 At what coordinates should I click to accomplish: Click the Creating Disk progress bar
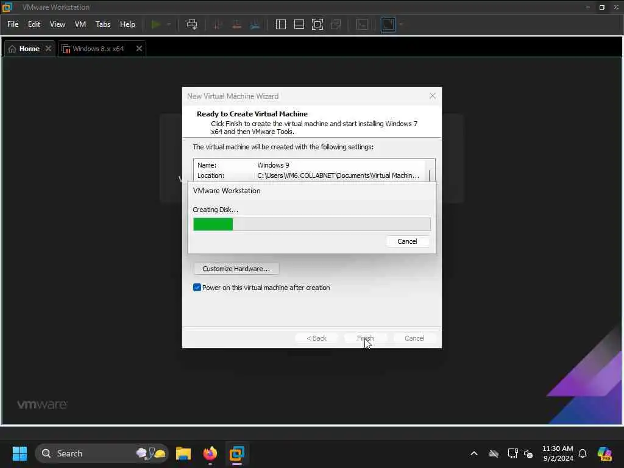point(311,224)
